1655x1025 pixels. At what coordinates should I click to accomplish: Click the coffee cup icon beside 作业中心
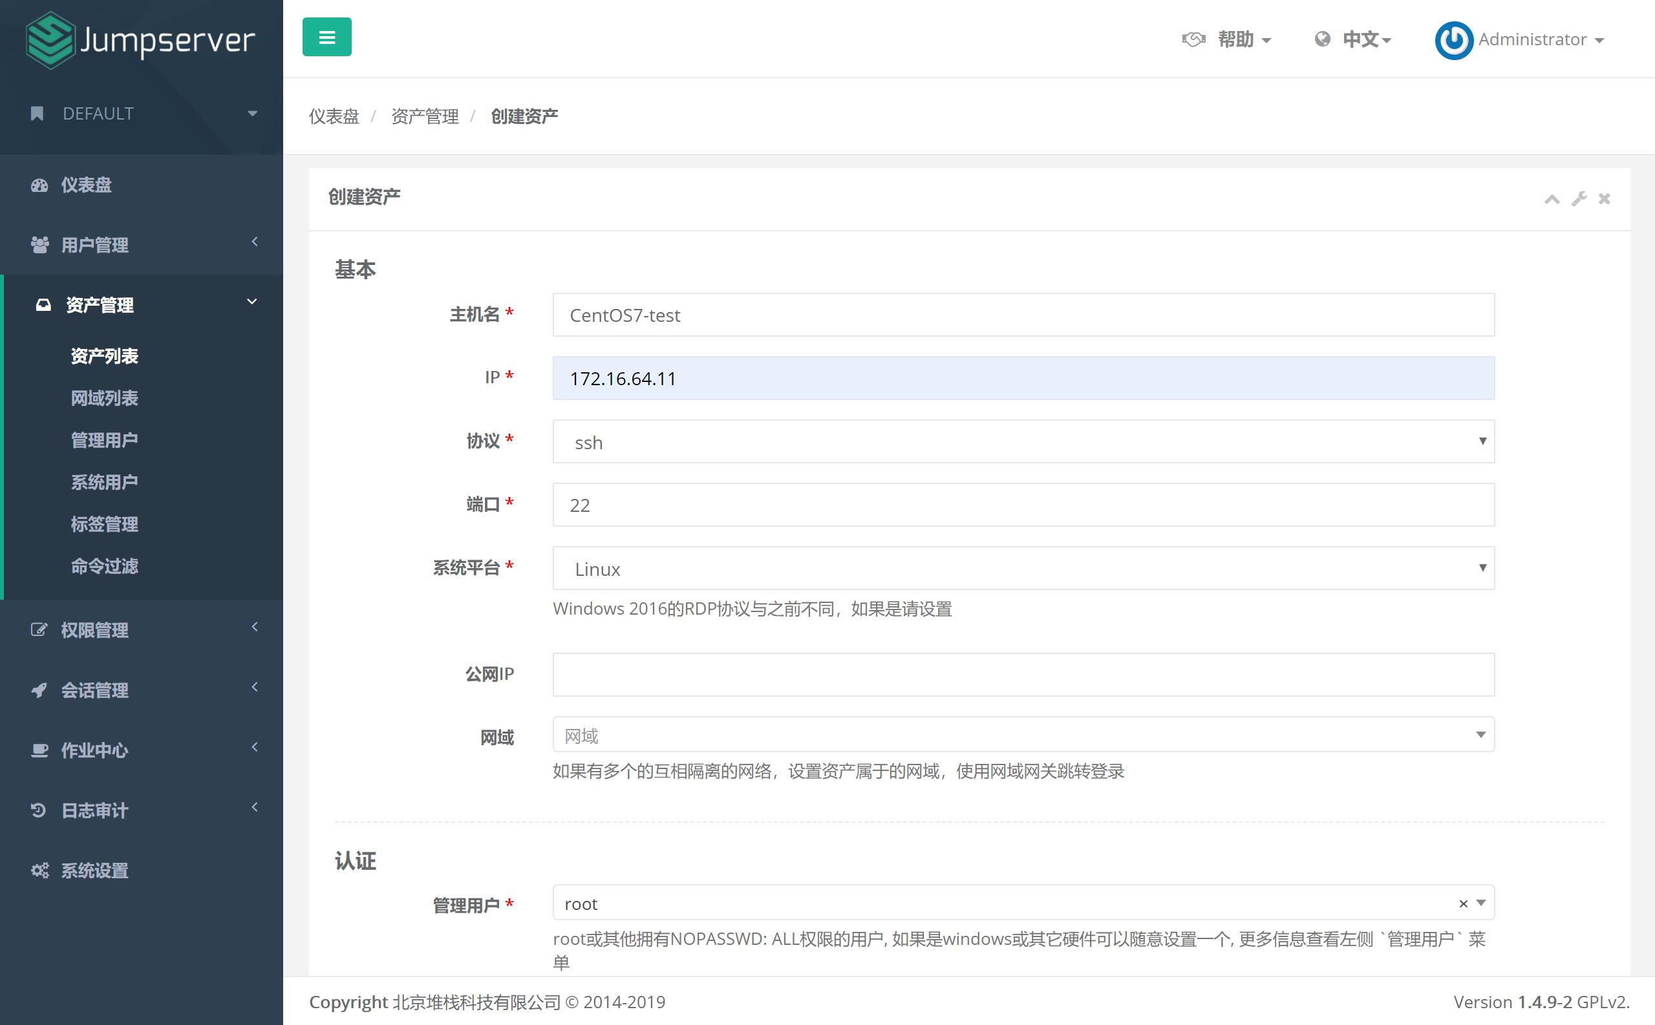40,750
